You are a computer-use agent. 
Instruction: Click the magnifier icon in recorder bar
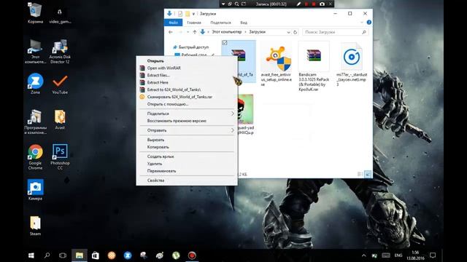point(236,4)
